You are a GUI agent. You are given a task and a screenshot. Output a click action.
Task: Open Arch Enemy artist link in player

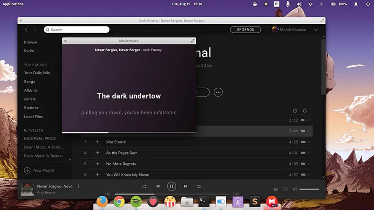(x=46, y=192)
